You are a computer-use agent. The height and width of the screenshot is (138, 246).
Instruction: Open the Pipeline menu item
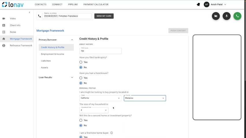coord(73,5)
